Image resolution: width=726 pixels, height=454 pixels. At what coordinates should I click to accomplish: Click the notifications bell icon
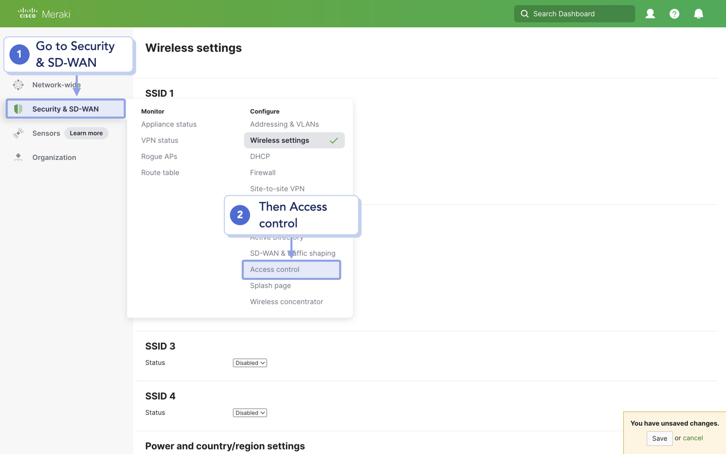[698, 14]
